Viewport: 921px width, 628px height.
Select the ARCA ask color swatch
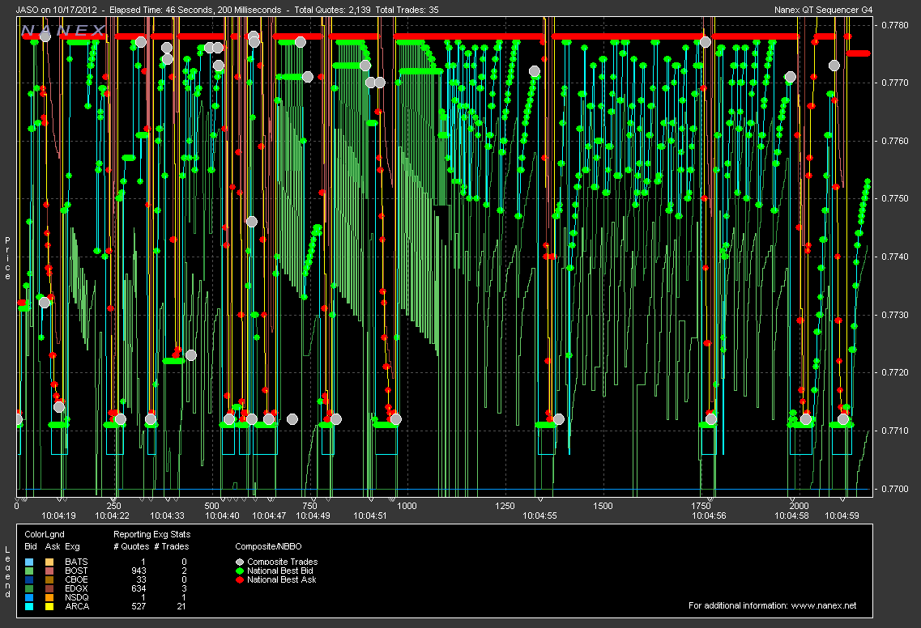click(50, 606)
